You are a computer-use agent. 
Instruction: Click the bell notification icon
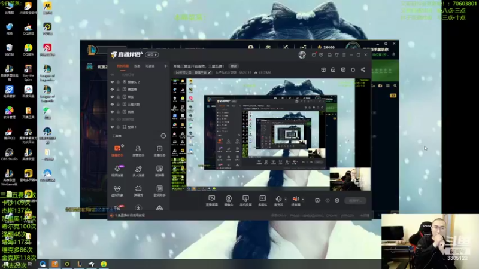(353, 69)
